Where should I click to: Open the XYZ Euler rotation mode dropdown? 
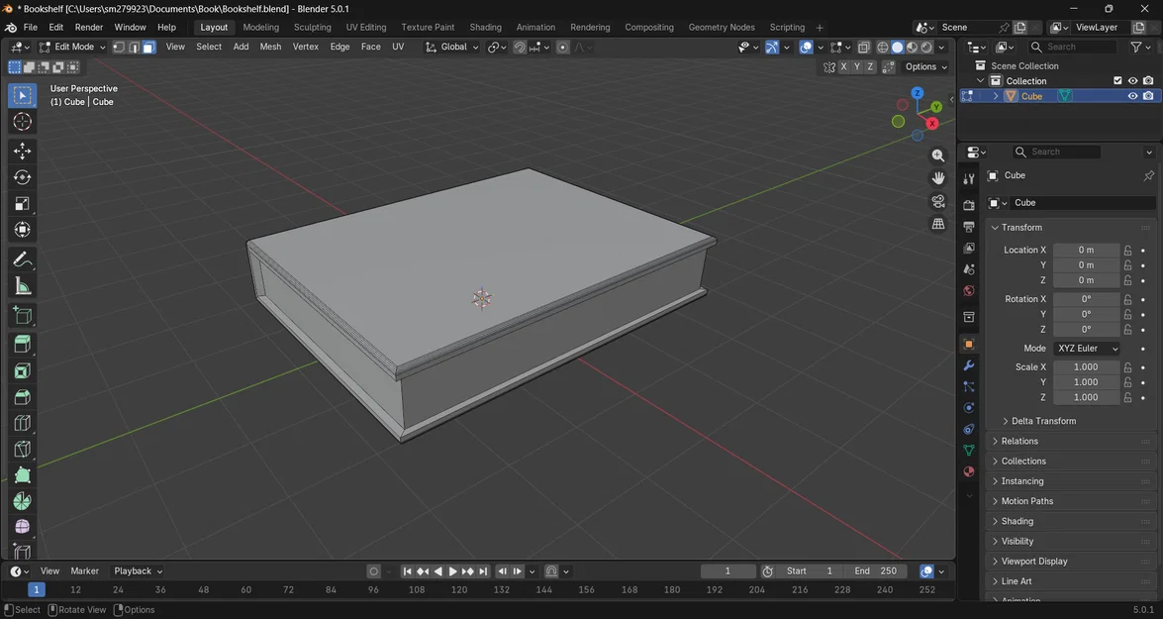1087,349
